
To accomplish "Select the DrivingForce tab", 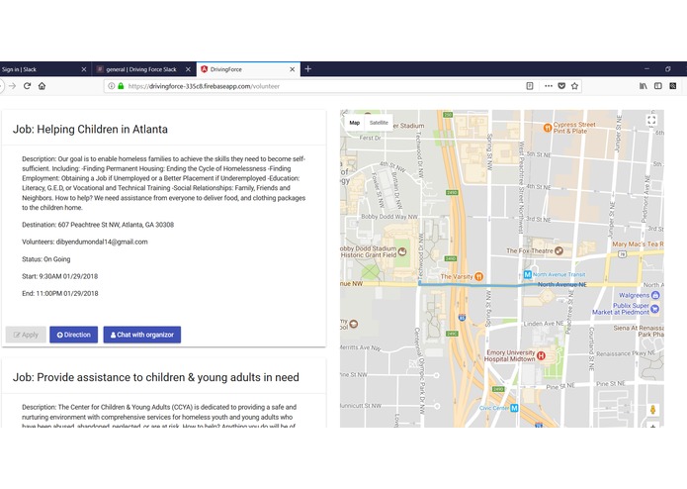I will click(248, 69).
